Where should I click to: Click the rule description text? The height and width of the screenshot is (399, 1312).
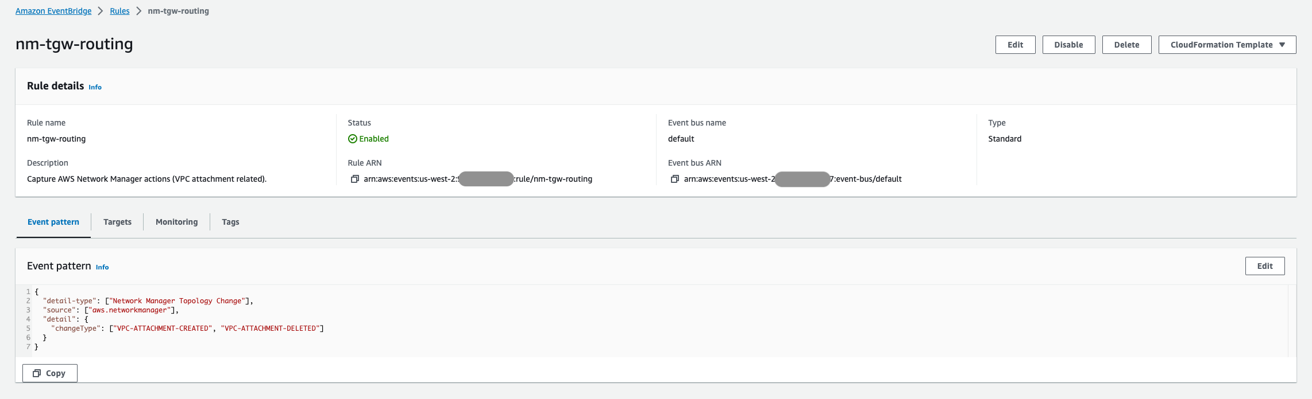pyautogui.click(x=146, y=179)
